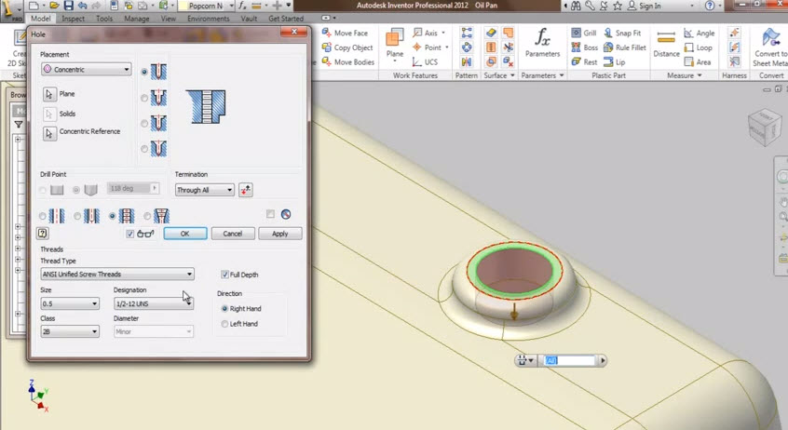Click the ViewCube in the viewport
Image resolution: width=788 pixels, height=430 pixels.
(765, 127)
